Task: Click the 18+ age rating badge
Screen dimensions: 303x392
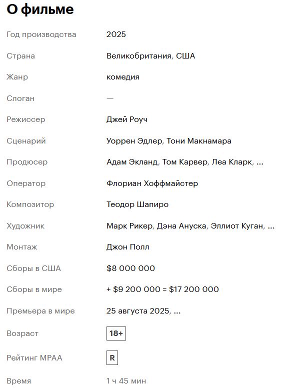Action: pyautogui.click(x=116, y=333)
